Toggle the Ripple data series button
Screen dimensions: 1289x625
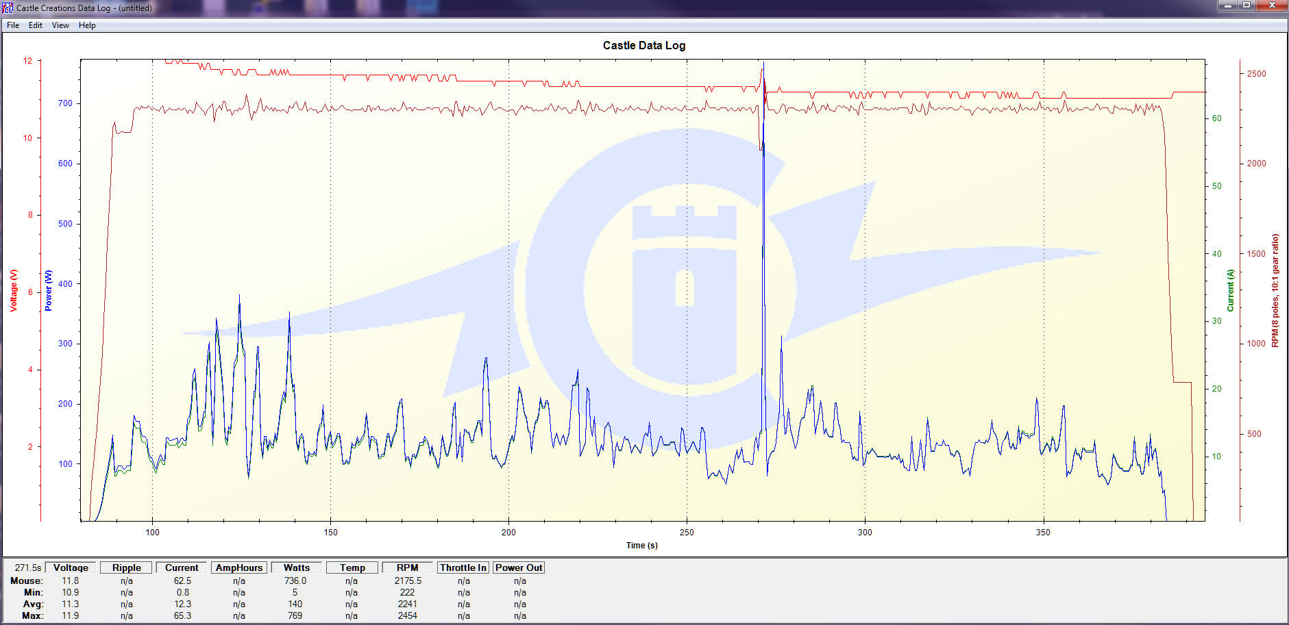click(127, 567)
